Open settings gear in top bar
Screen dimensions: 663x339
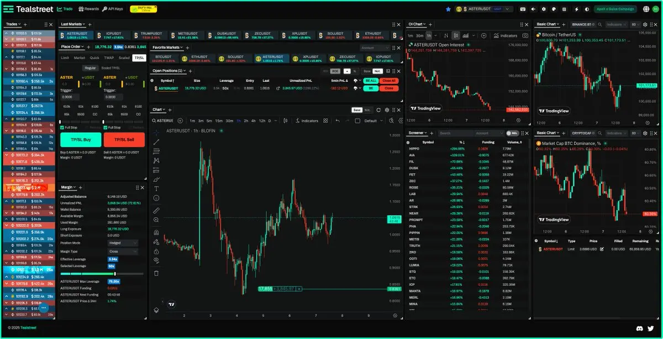[x=544, y=9]
